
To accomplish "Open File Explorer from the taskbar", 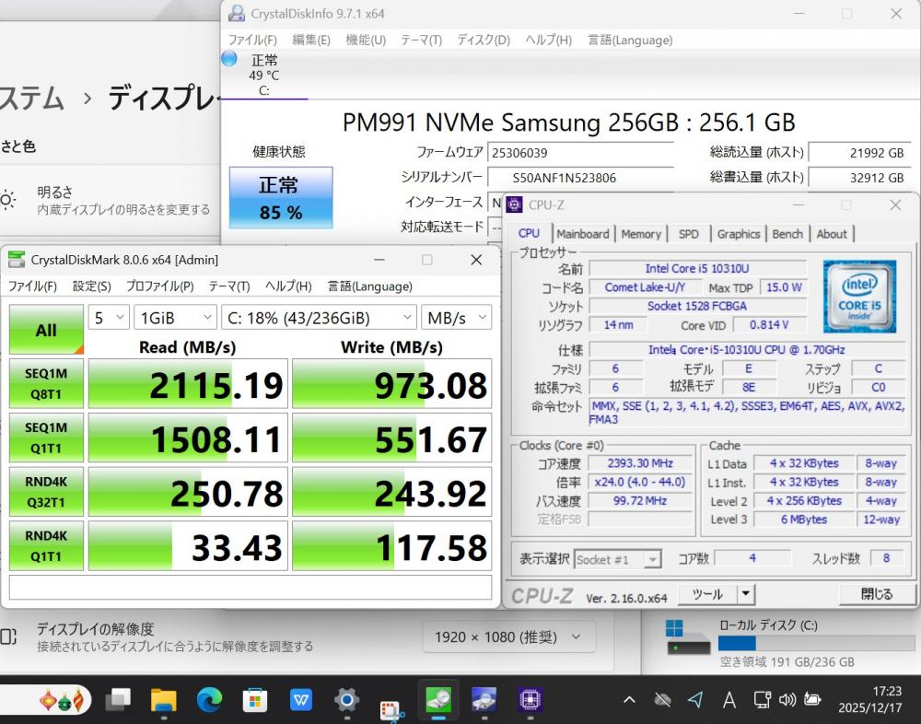I will (x=163, y=701).
